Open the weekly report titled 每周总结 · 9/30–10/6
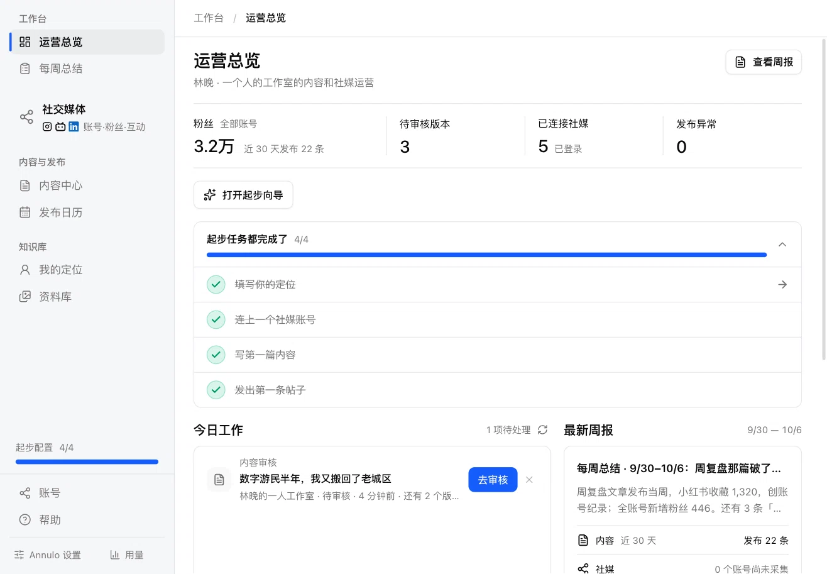 coord(679,468)
